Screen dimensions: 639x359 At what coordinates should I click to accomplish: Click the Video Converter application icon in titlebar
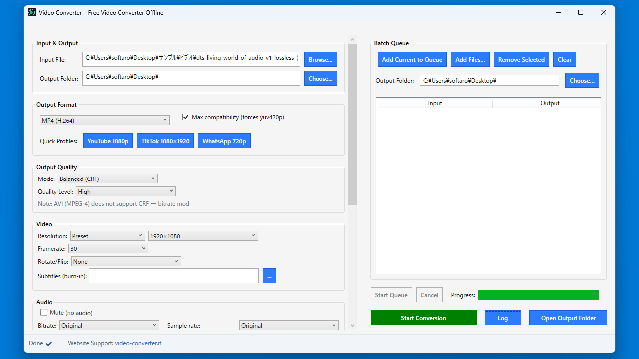[31, 12]
